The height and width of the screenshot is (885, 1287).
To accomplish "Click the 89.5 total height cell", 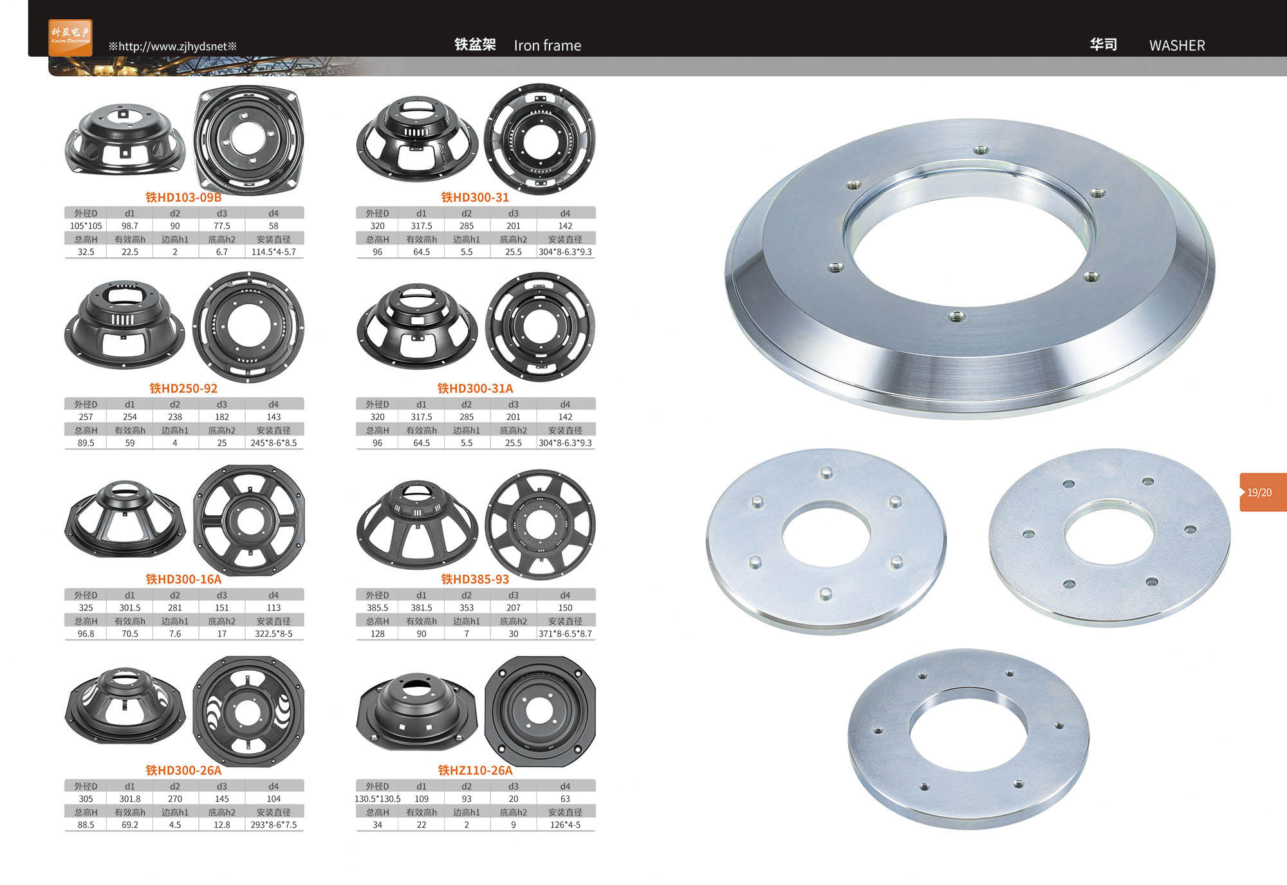I will point(86,443).
